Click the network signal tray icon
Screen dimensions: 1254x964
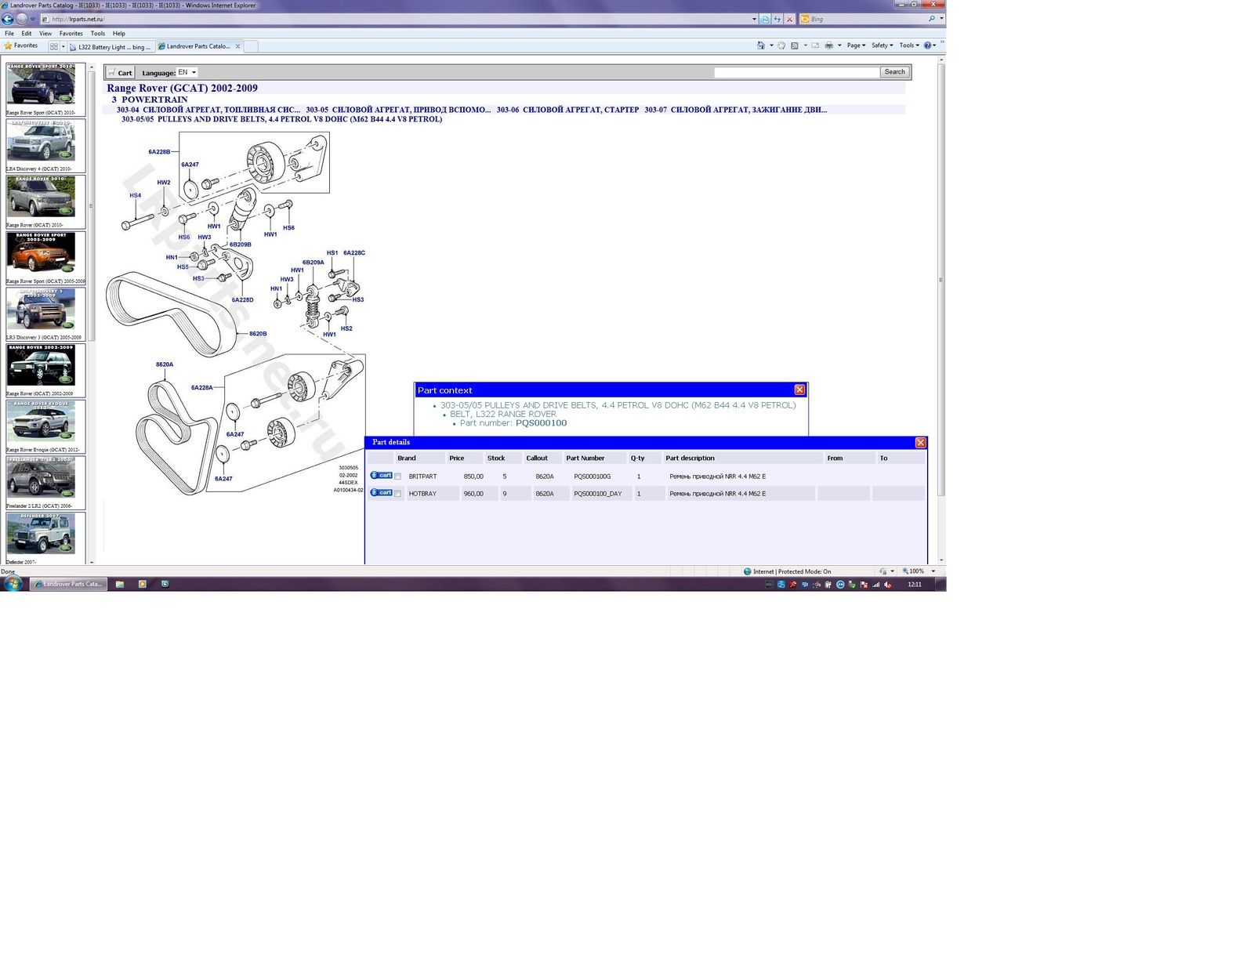(x=875, y=585)
